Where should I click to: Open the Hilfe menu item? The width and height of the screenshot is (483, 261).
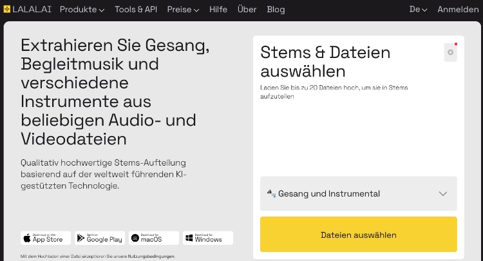218,10
